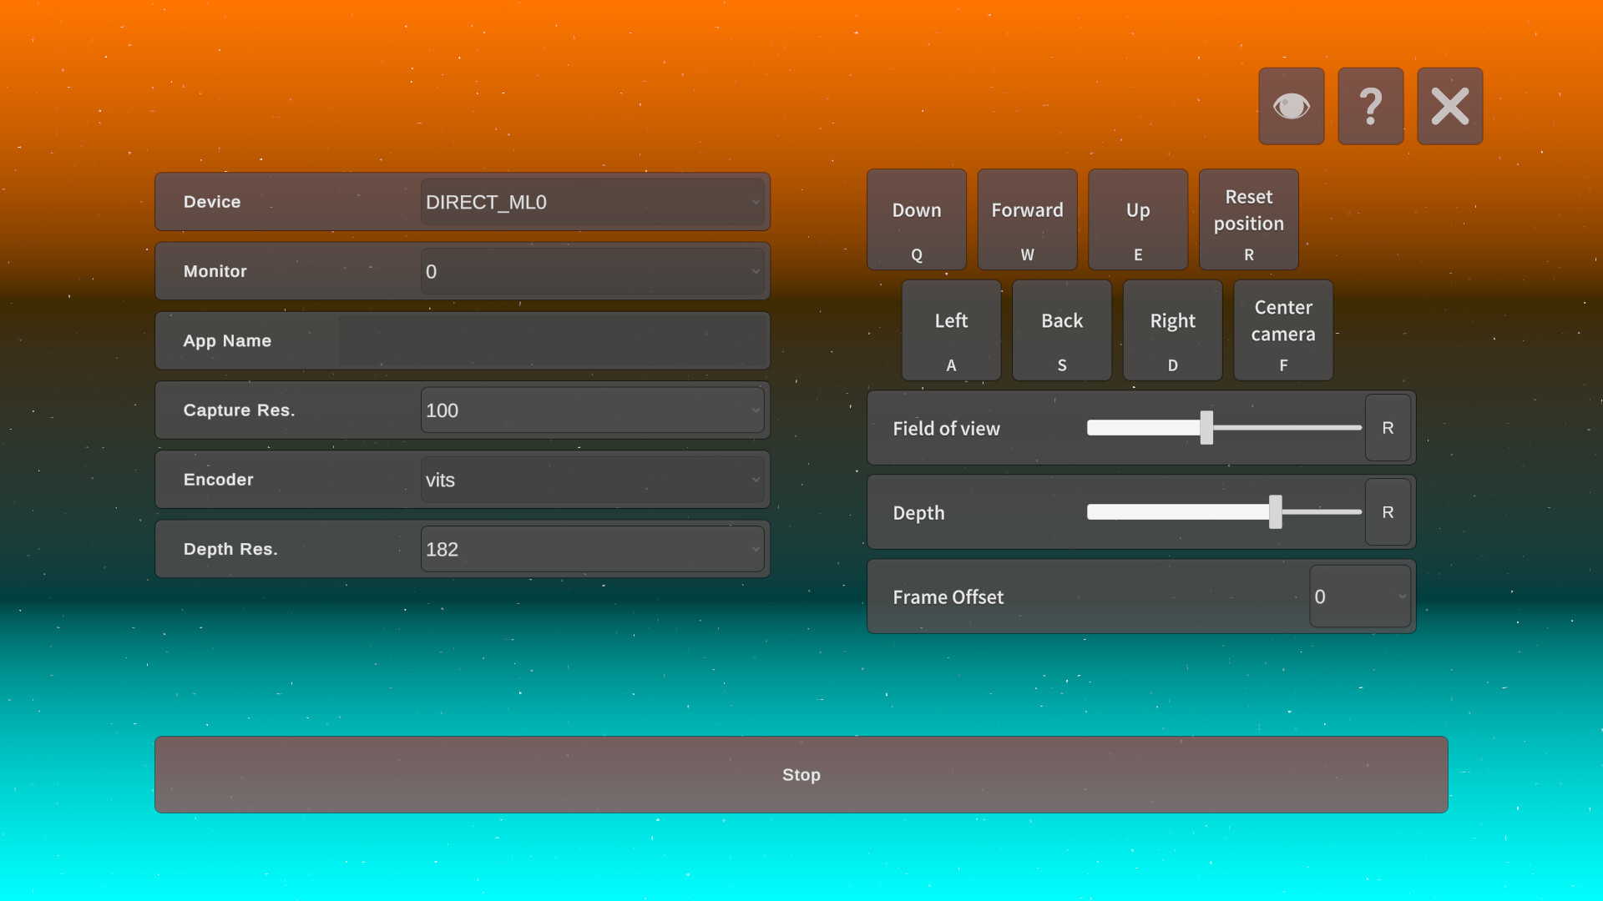Reset the Depth slider
Viewport: 1603px width, 901px height.
point(1388,512)
